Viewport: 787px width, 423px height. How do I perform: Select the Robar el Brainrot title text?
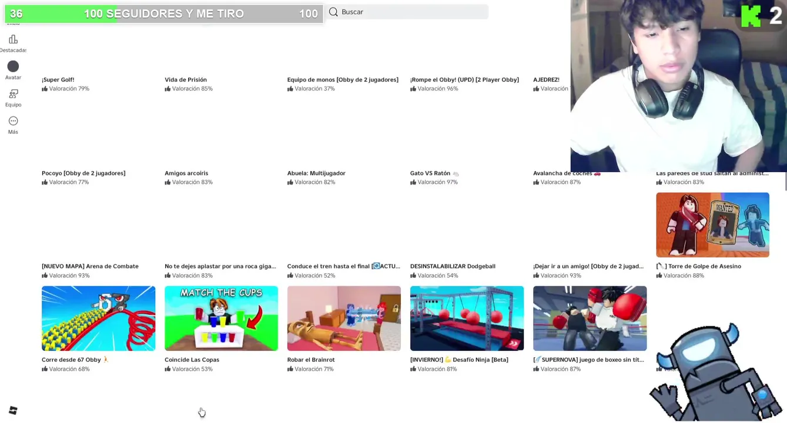click(x=311, y=360)
